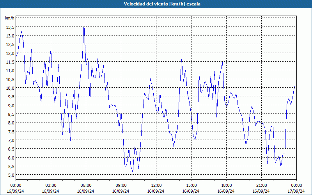Click the 9,5 y-axis value
312x195 pixels.
pos(11,97)
